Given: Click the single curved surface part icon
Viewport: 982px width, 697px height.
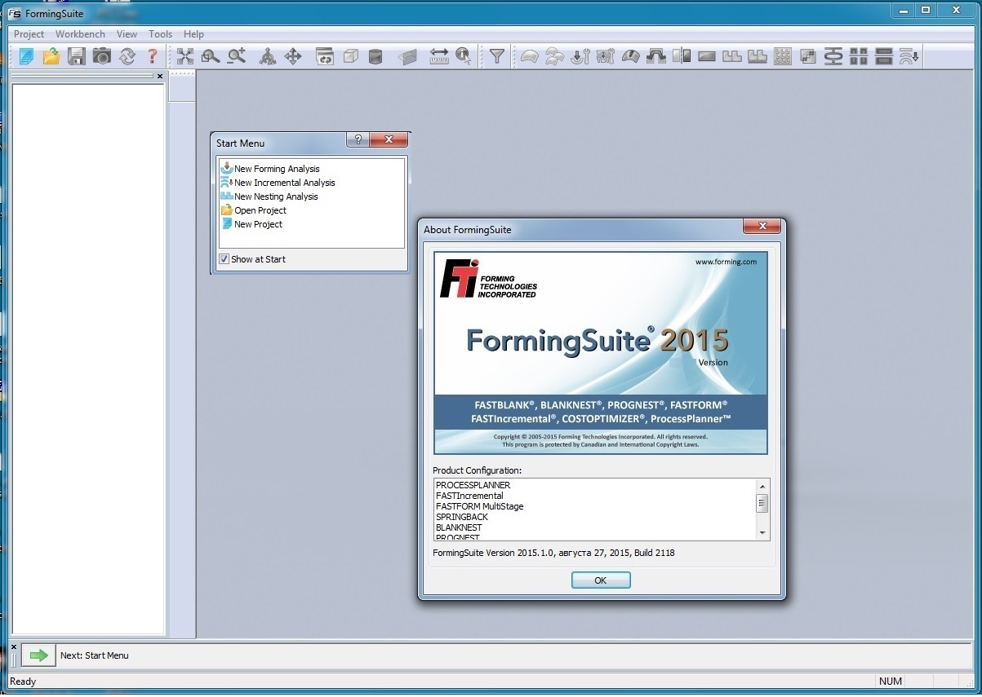Looking at the screenshot, I should pos(529,56).
